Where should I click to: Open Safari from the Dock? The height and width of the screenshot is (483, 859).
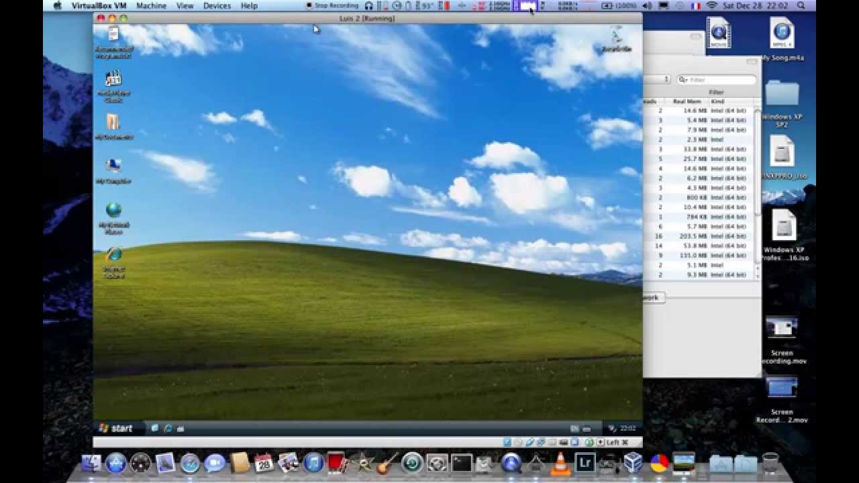coord(190,463)
